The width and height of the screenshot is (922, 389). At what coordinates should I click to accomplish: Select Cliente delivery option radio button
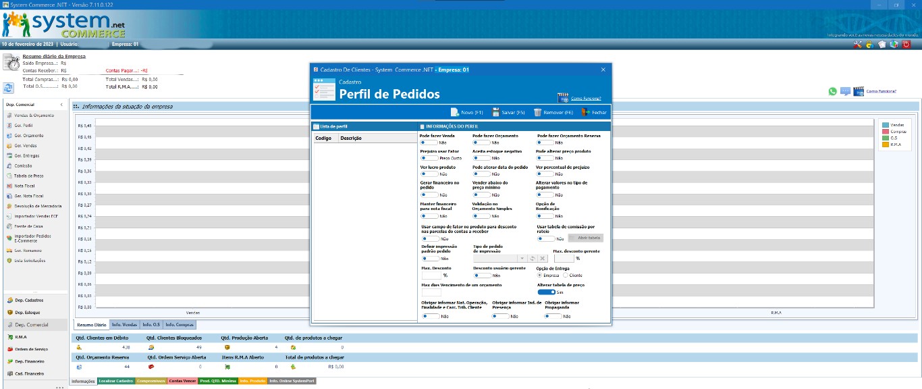point(566,276)
